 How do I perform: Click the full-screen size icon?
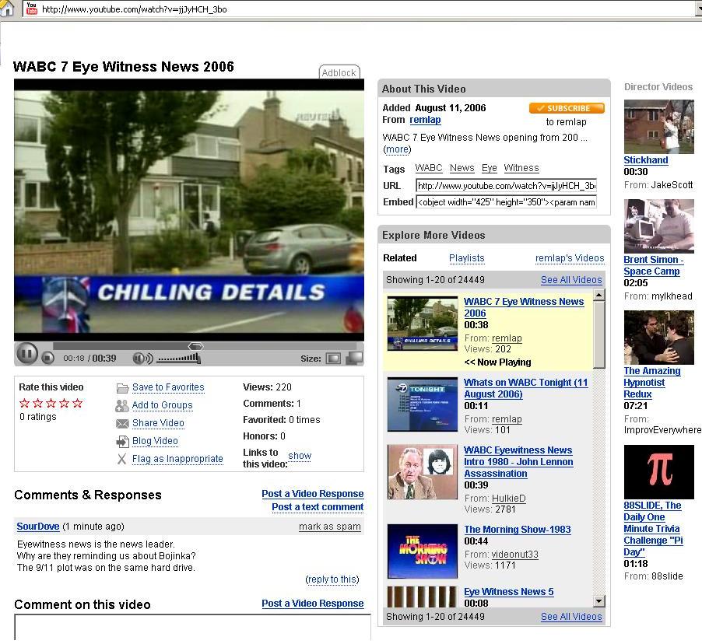pos(354,359)
